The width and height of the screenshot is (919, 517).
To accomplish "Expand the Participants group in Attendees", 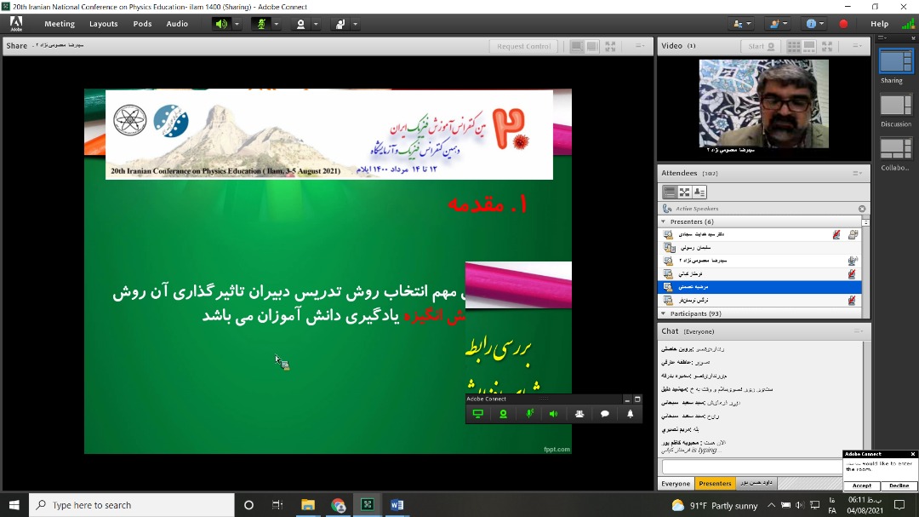I will pyautogui.click(x=665, y=313).
